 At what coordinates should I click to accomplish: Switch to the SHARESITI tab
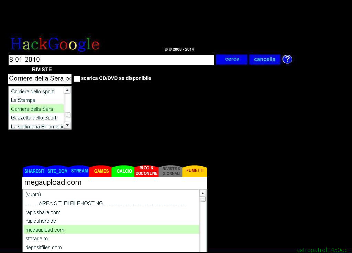pyautogui.click(x=35, y=171)
